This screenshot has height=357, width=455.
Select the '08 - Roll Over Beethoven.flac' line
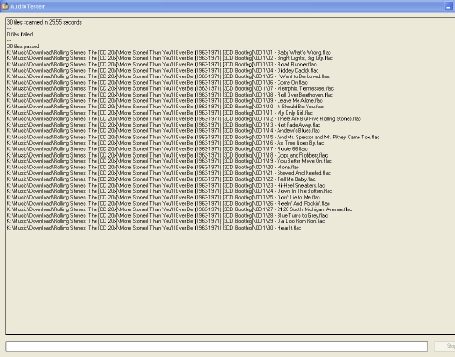coord(170,95)
